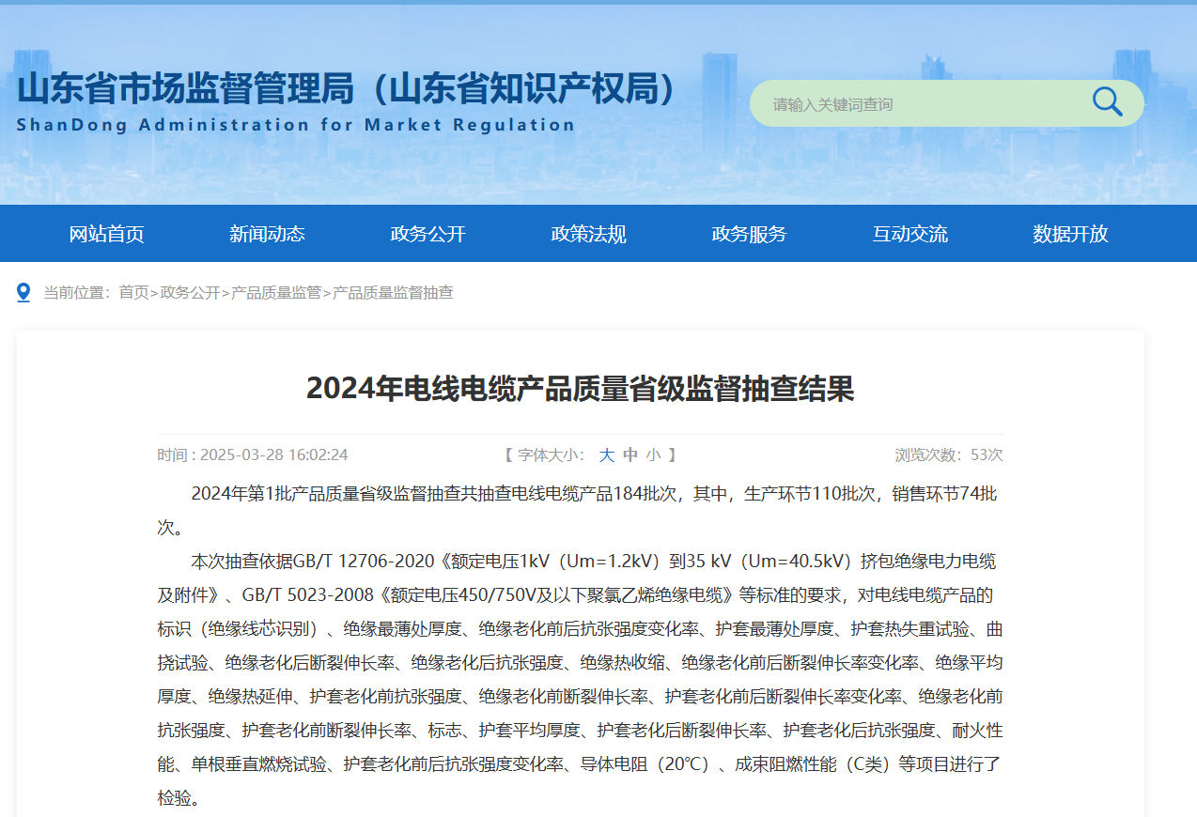Open the 政务服务 navigation item
Viewport: 1197px width, 817px height.
pyautogui.click(x=750, y=234)
